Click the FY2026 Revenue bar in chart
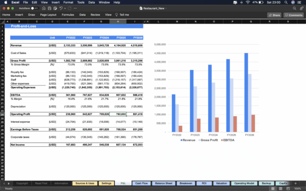 (x=246, y=92)
